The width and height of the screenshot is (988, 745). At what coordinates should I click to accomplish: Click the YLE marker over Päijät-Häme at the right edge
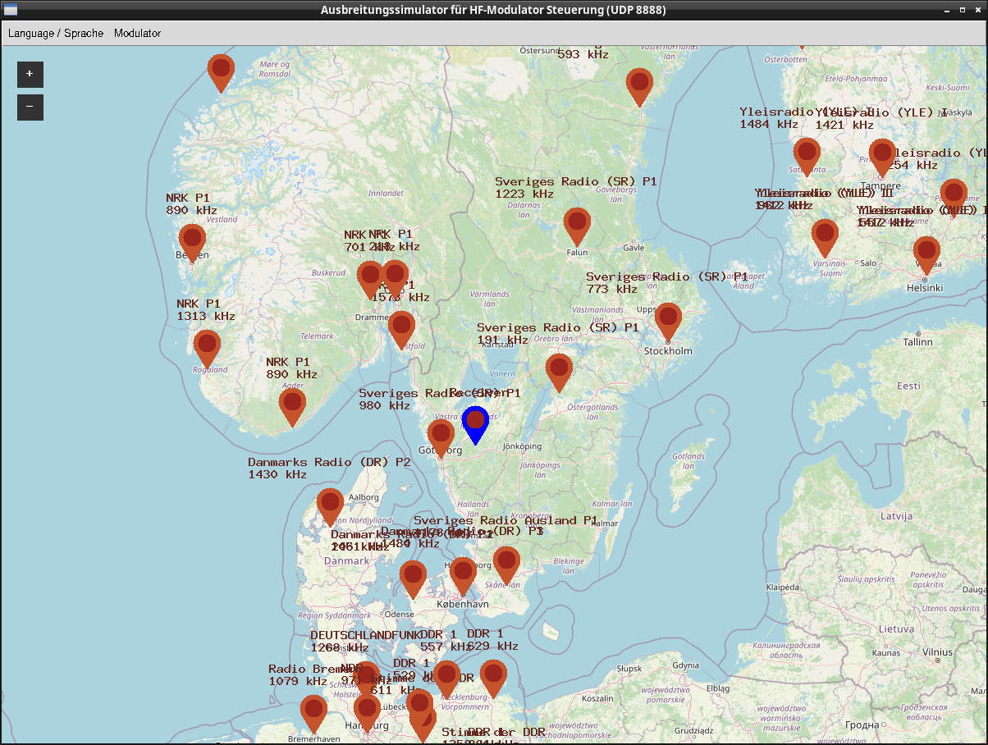point(954,199)
